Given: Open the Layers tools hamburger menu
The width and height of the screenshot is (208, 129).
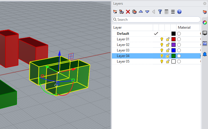Looking at the screenshot, I should pyautogui.click(x=173, y=12).
